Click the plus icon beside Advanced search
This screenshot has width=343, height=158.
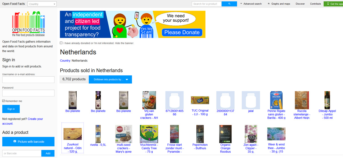coord(241,4)
